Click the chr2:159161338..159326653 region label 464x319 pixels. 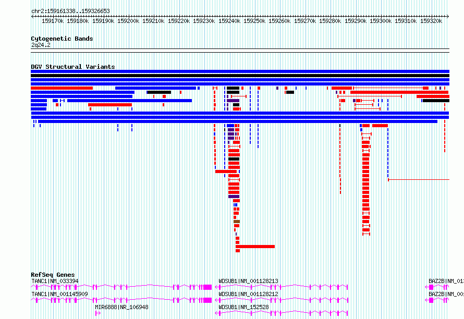click(x=70, y=11)
